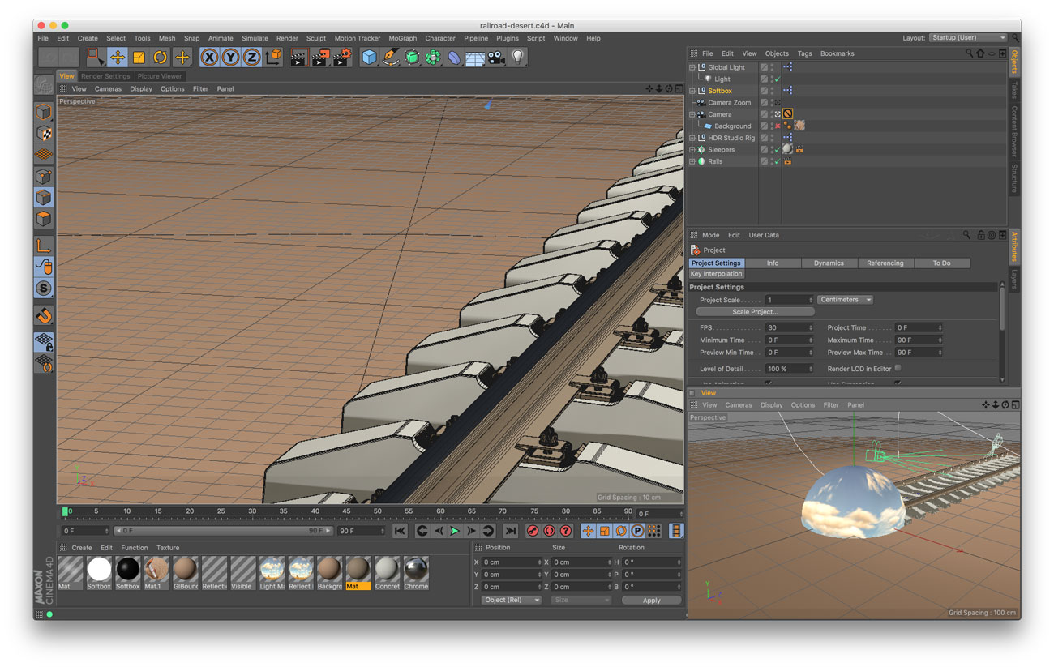Click the Scale tool icon
Image resolution: width=1054 pixels, height=667 pixels.
139,57
